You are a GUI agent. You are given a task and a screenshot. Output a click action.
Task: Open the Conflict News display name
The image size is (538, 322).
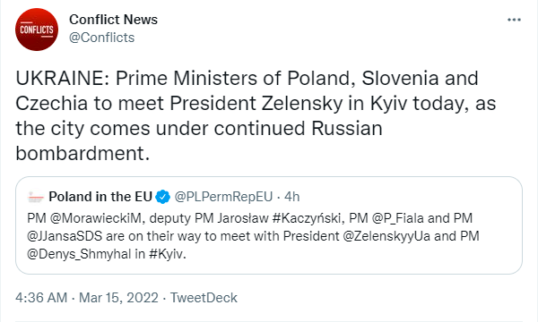tap(113, 20)
